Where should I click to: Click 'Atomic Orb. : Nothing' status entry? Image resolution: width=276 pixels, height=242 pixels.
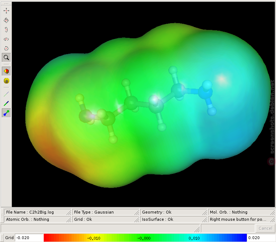pos(38,219)
